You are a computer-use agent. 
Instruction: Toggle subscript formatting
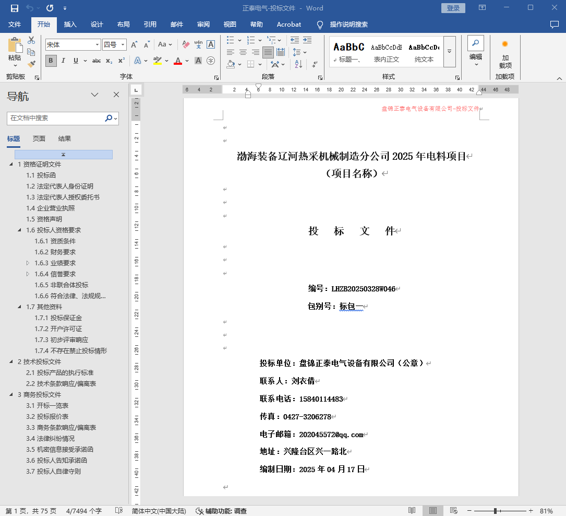coord(109,61)
